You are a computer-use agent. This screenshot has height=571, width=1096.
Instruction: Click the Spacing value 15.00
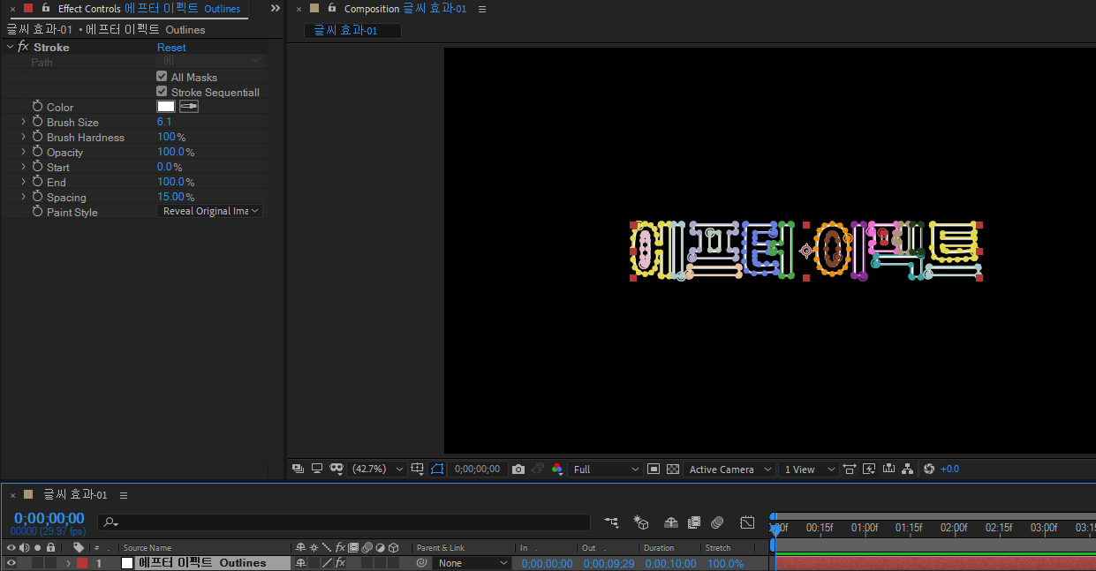tap(171, 197)
